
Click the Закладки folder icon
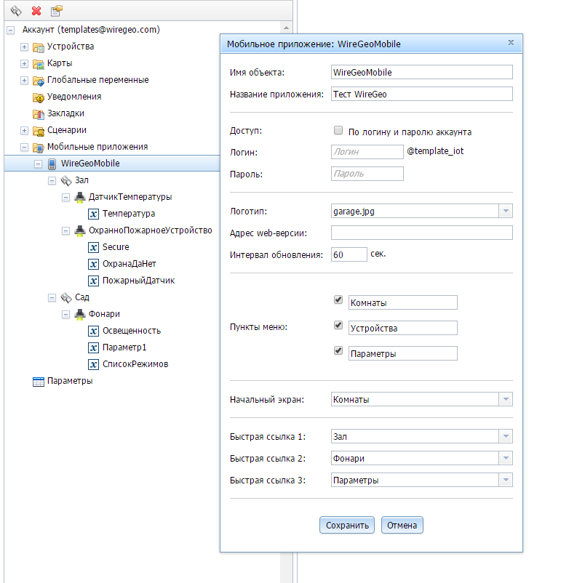[x=39, y=114]
